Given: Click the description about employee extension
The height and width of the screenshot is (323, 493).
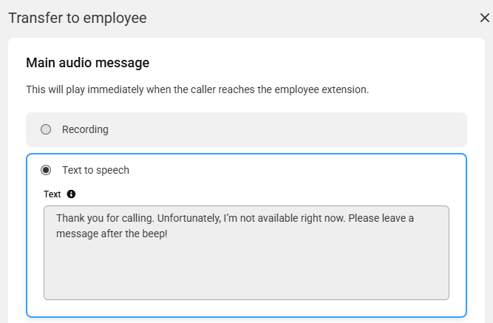Looking at the screenshot, I should point(197,89).
